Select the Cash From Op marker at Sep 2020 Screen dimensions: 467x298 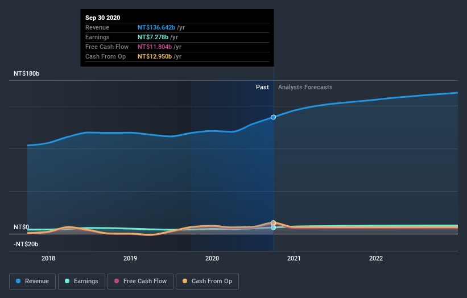point(273,223)
